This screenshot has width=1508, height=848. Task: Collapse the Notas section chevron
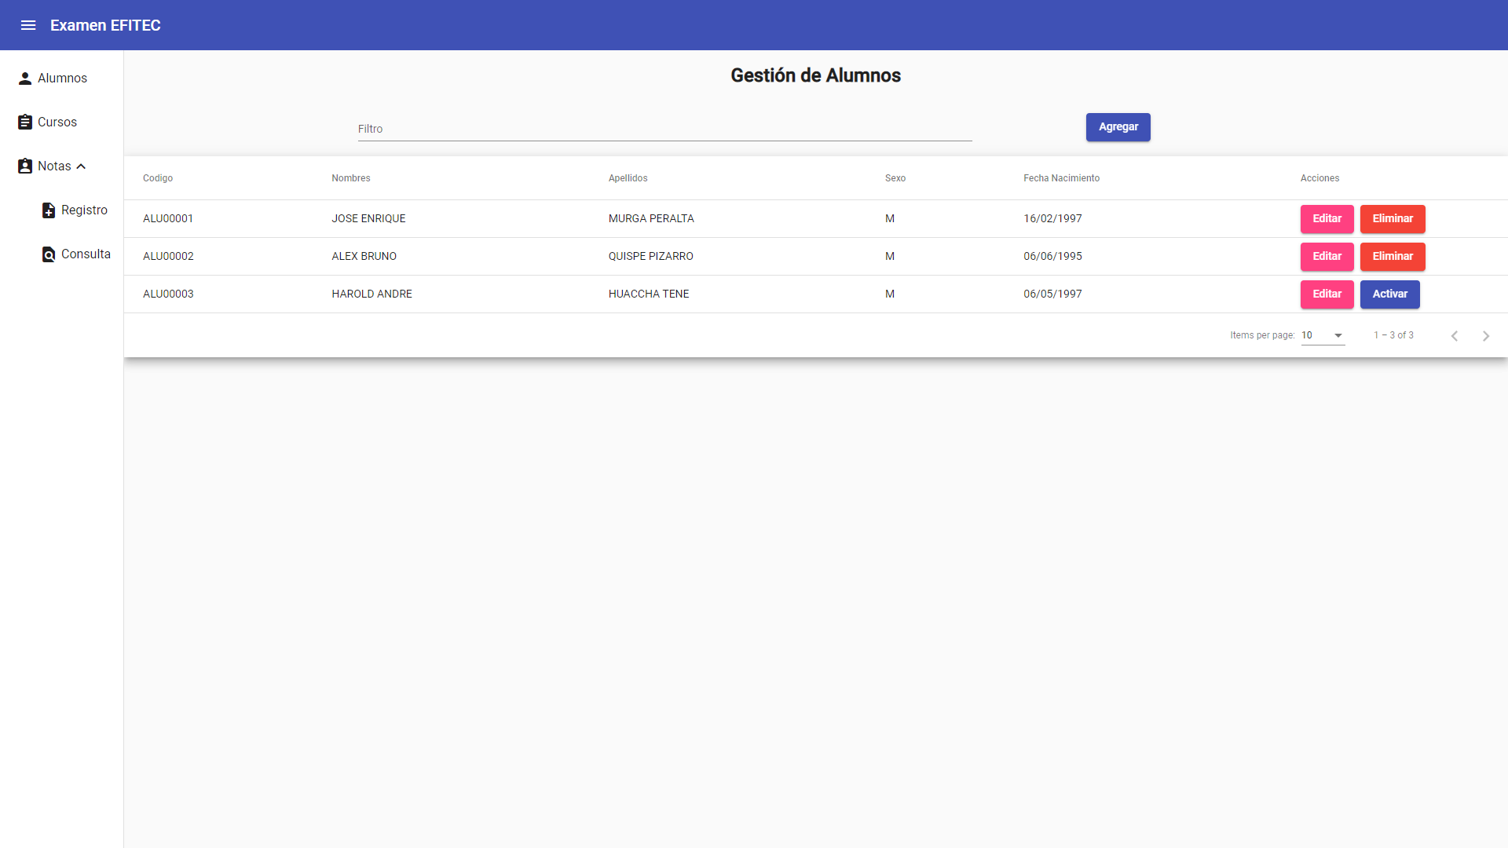(80, 166)
